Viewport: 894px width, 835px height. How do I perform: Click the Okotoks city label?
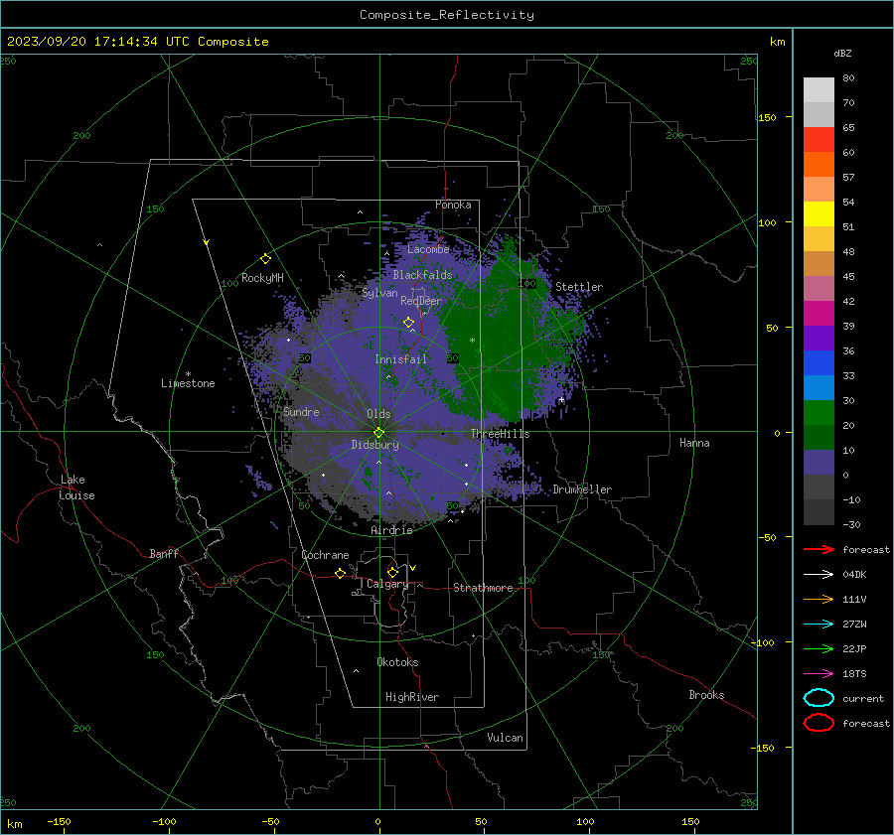tap(397, 662)
